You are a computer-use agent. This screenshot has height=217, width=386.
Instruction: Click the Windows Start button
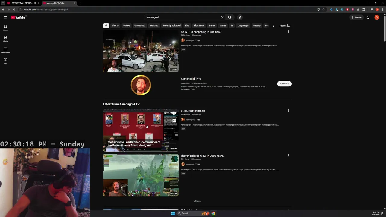click(173, 213)
